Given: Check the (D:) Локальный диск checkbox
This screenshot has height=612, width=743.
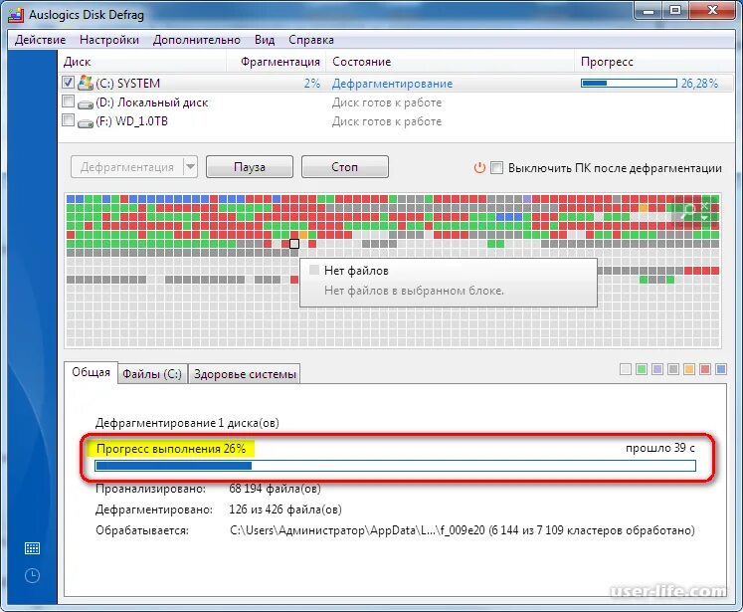Looking at the screenshot, I should click(68, 101).
